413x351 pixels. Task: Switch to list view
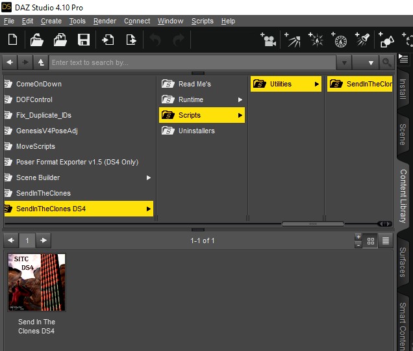pos(386,240)
